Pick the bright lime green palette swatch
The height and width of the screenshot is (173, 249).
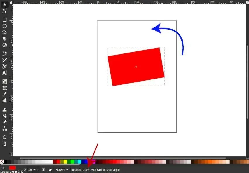72,162
